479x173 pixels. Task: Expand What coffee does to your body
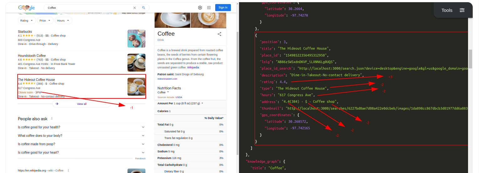click(81, 136)
